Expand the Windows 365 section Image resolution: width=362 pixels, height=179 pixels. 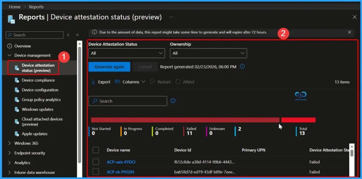tap(10, 143)
